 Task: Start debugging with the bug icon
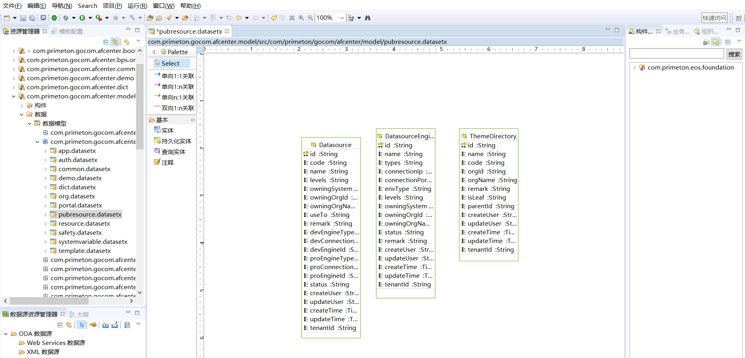66,18
